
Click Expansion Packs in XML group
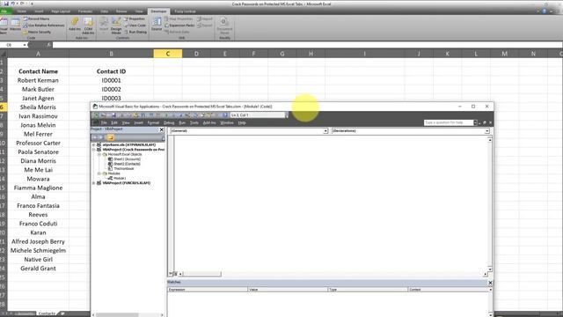(179, 26)
